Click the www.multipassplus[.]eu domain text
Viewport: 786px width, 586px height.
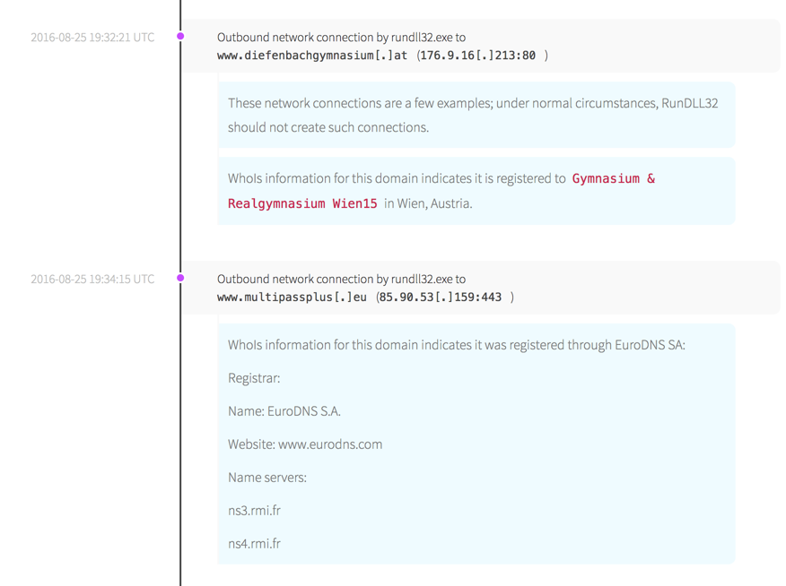point(292,297)
